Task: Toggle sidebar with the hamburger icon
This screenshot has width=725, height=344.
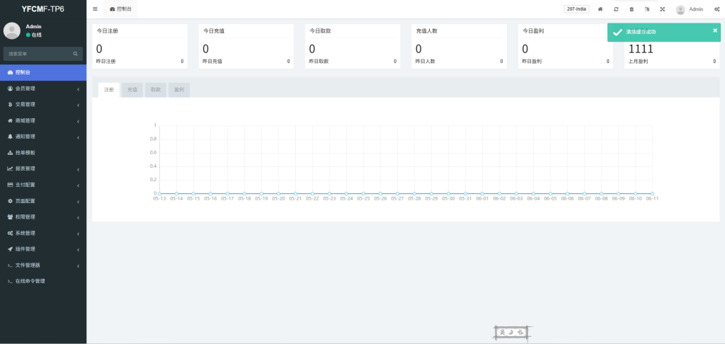Action: (x=96, y=9)
